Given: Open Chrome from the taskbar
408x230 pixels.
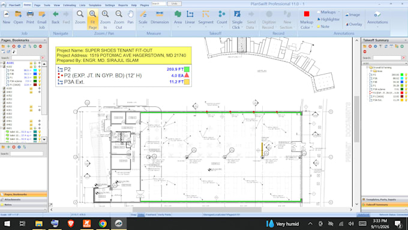Looking at the screenshot, I should pyautogui.click(x=103, y=223).
